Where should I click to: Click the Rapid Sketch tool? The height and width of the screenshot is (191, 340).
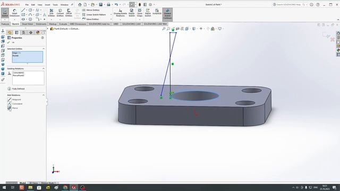click(x=148, y=13)
